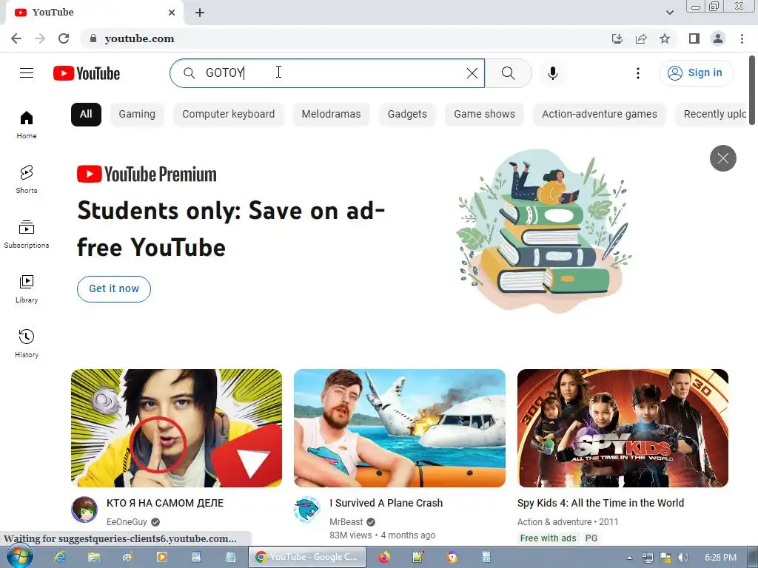
Task: Open a new browser tab
Action: 200,13
